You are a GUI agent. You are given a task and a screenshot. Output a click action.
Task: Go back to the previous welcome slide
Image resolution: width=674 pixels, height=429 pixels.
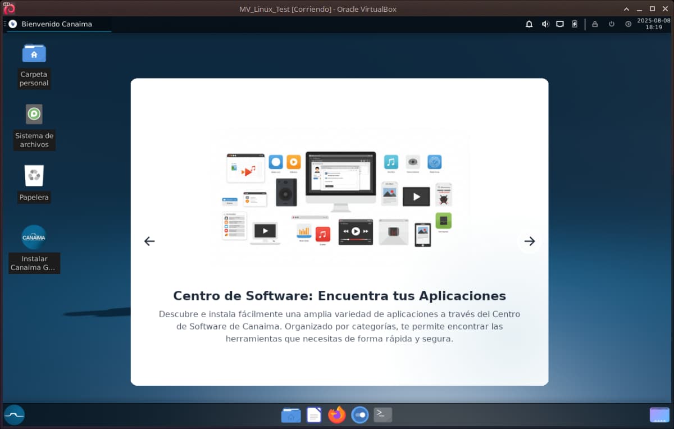pyautogui.click(x=149, y=241)
